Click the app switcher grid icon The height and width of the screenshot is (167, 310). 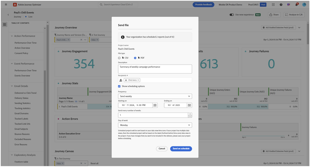coord(274,5)
